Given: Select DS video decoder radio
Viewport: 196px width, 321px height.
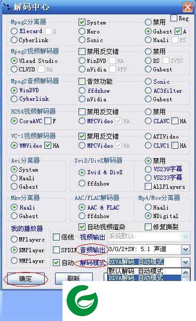Looking at the screenshot, I should pos(148,61).
